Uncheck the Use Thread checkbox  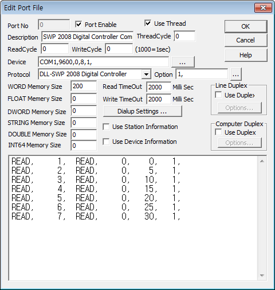click(148, 23)
